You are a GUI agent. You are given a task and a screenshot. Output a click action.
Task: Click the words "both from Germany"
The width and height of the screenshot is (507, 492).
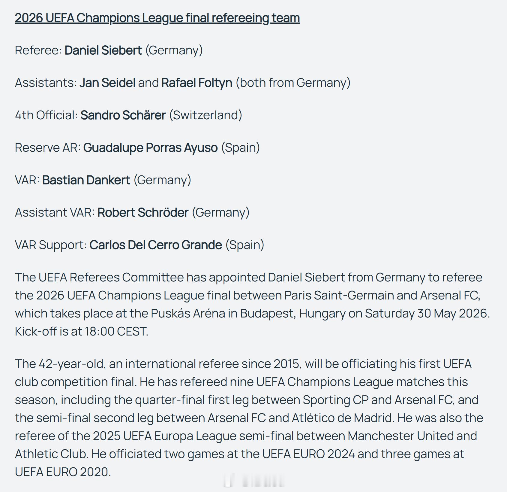coord(293,83)
